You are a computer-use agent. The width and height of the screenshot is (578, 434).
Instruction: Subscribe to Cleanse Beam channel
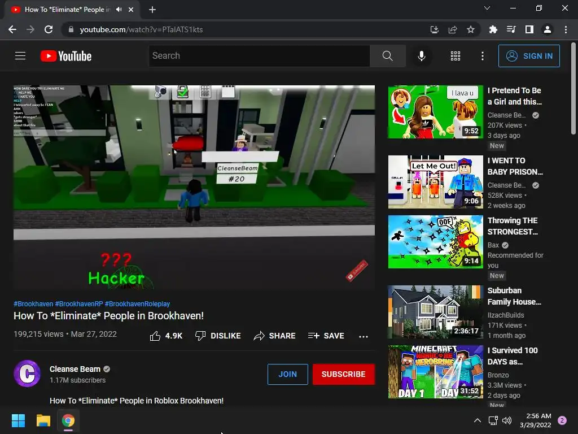[344, 374]
